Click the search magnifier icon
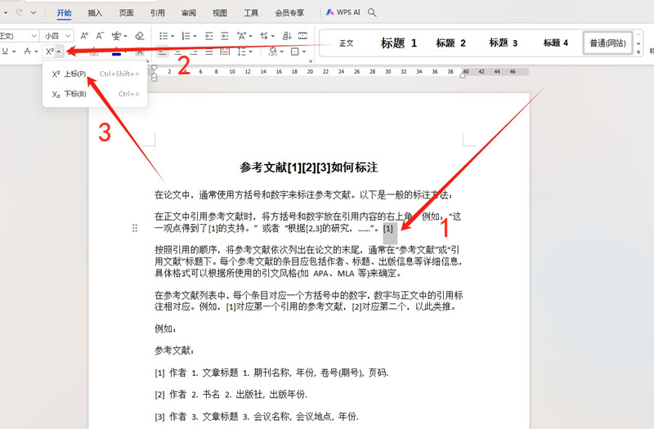The width and height of the screenshot is (654, 429). [x=372, y=12]
